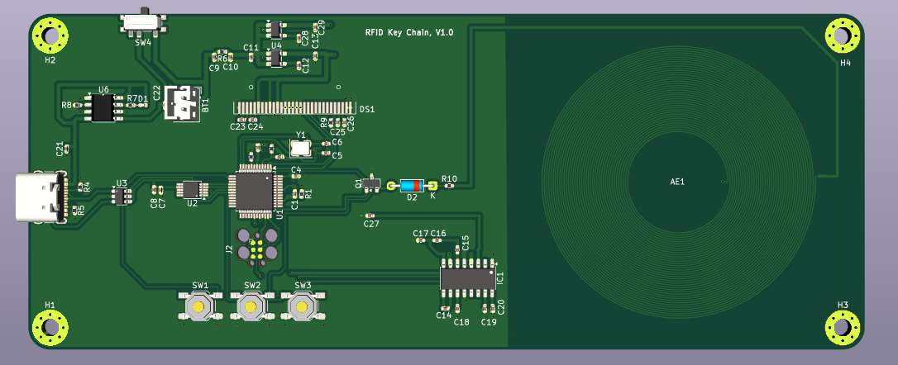Select the U6 SOIC-8 chip
Image resolution: width=898 pixels, height=365 pixels.
tap(103, 107)
